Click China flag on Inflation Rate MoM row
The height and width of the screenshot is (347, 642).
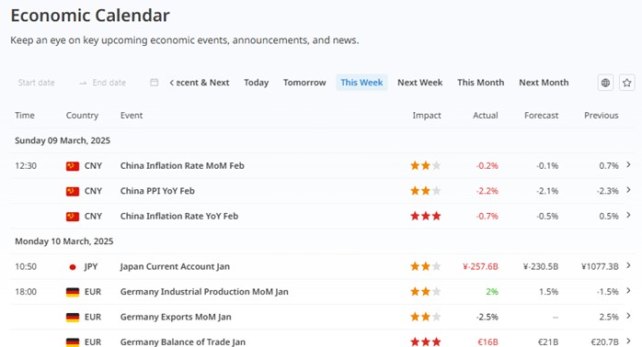click(73, 166)
